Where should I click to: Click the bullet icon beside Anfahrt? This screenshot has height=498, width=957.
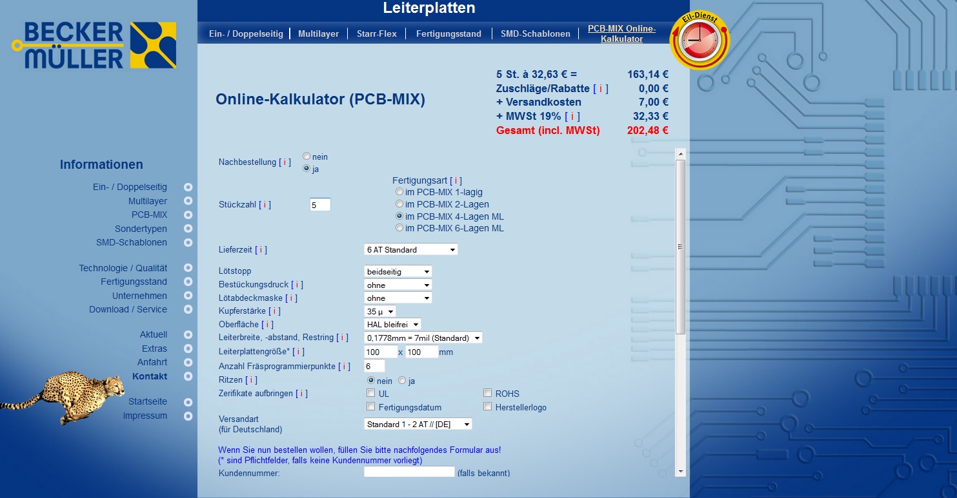pos(188,363)
